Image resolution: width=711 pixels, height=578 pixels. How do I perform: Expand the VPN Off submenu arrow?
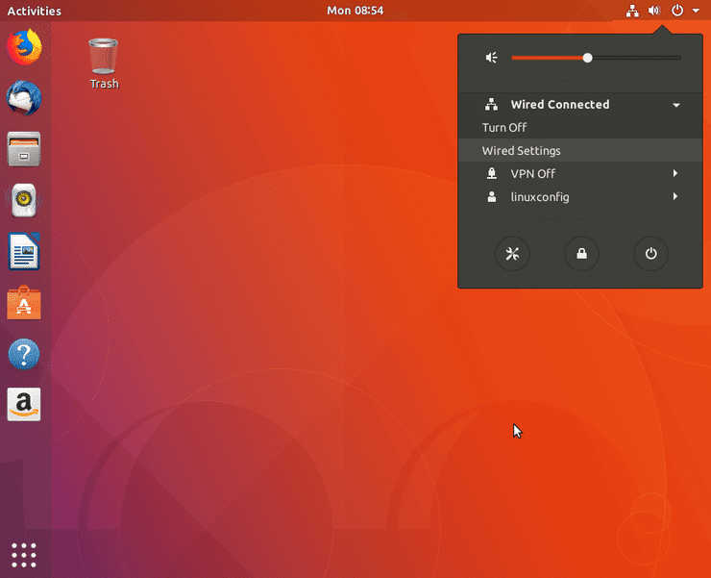(675, 173)
